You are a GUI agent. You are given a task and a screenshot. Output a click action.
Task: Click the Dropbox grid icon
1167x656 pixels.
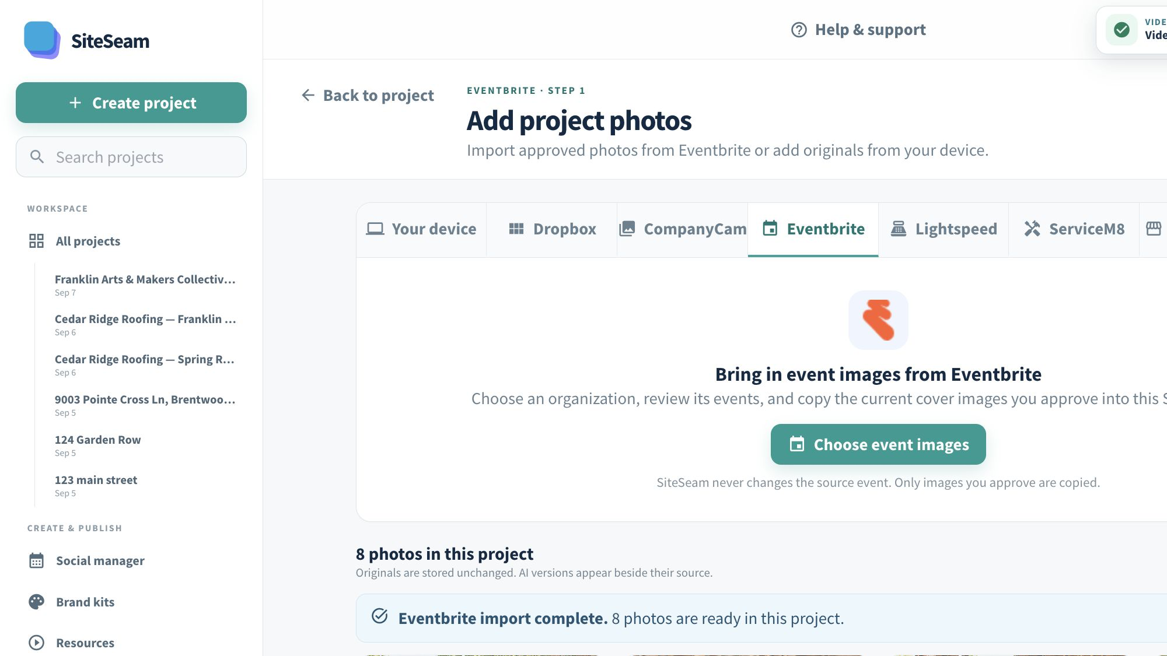point(516,229)
